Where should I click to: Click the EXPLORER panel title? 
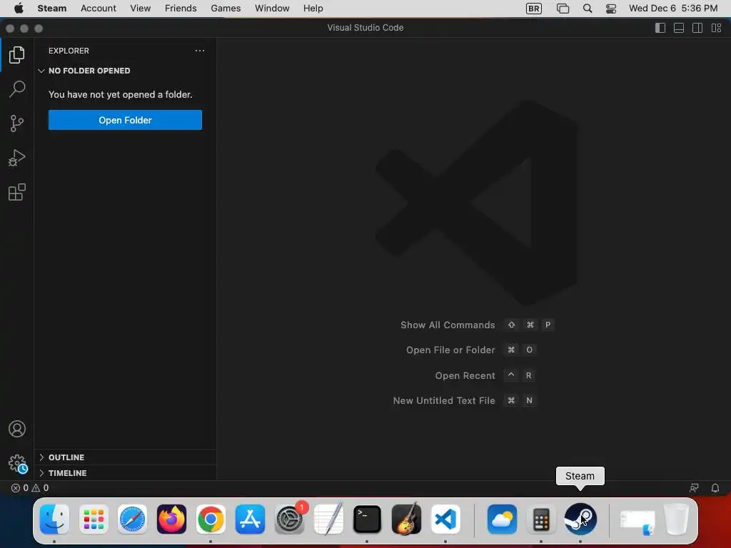(x=69, y=51)
